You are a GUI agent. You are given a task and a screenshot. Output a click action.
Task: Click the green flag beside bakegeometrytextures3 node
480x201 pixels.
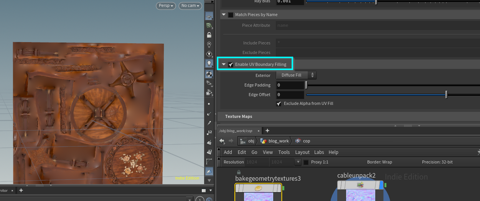click(x=283, y=188)
